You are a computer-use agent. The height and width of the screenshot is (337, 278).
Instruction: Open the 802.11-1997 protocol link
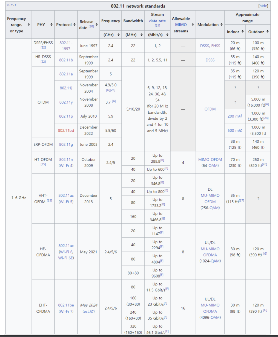(66, 46)
